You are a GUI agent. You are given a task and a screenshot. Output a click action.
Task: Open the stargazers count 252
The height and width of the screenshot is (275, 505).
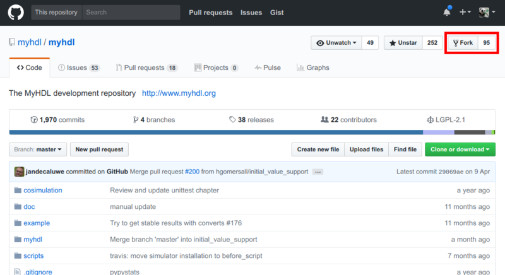pos(432,43)
